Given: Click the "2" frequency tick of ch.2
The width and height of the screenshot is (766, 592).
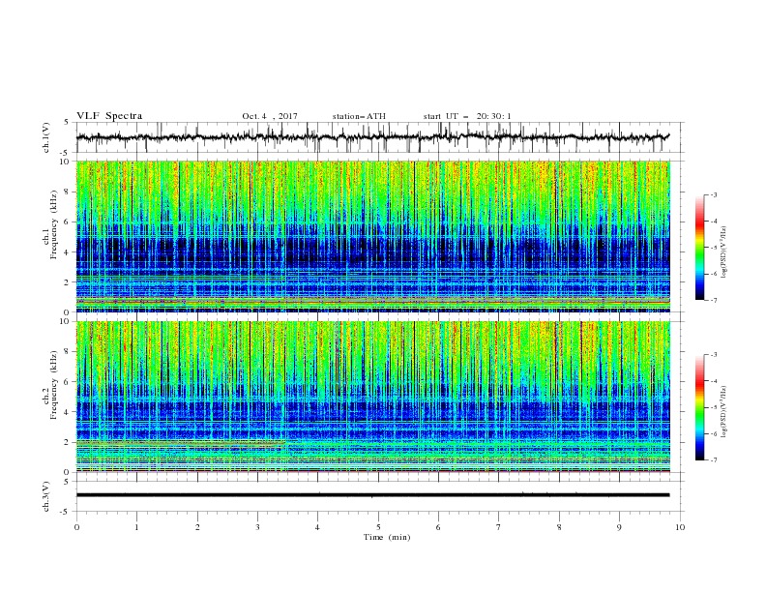Looking at the screenshot, I should point(68,442).
